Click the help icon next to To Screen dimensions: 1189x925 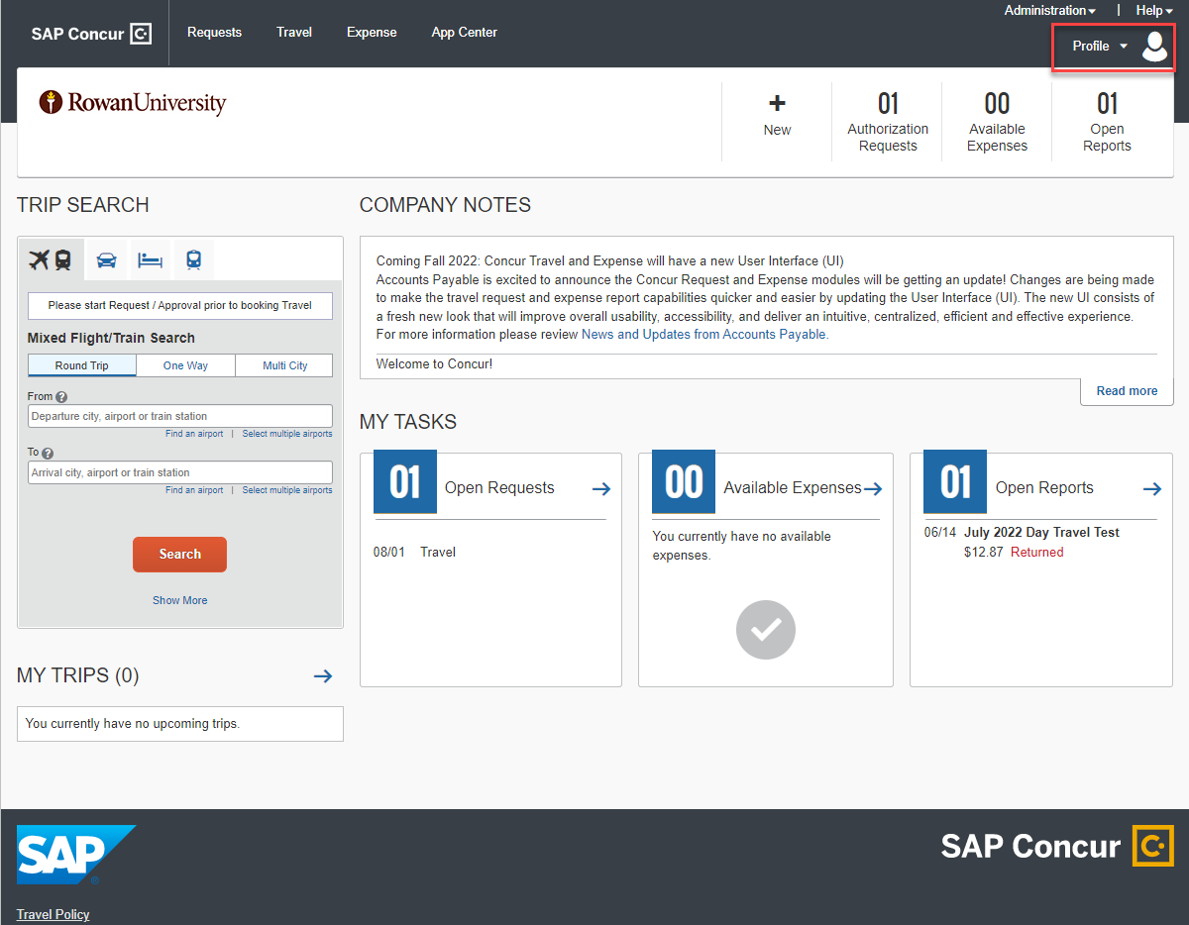pyautogui.click(x=48, y=454)
